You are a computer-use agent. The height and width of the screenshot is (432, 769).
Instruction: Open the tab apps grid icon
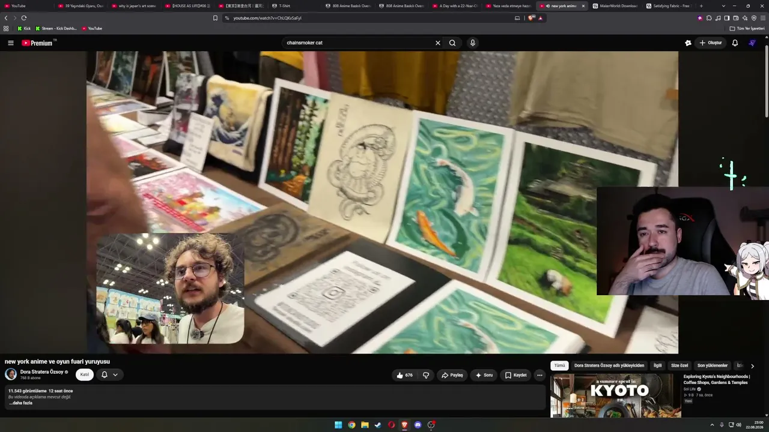coord(6,28)
